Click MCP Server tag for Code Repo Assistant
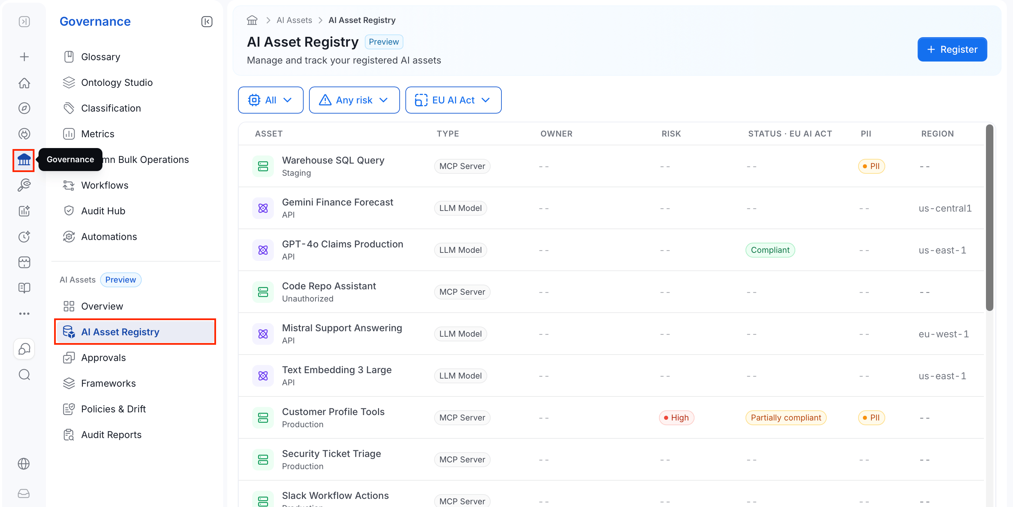This screenshot has height=507, width=1013. 462,292
